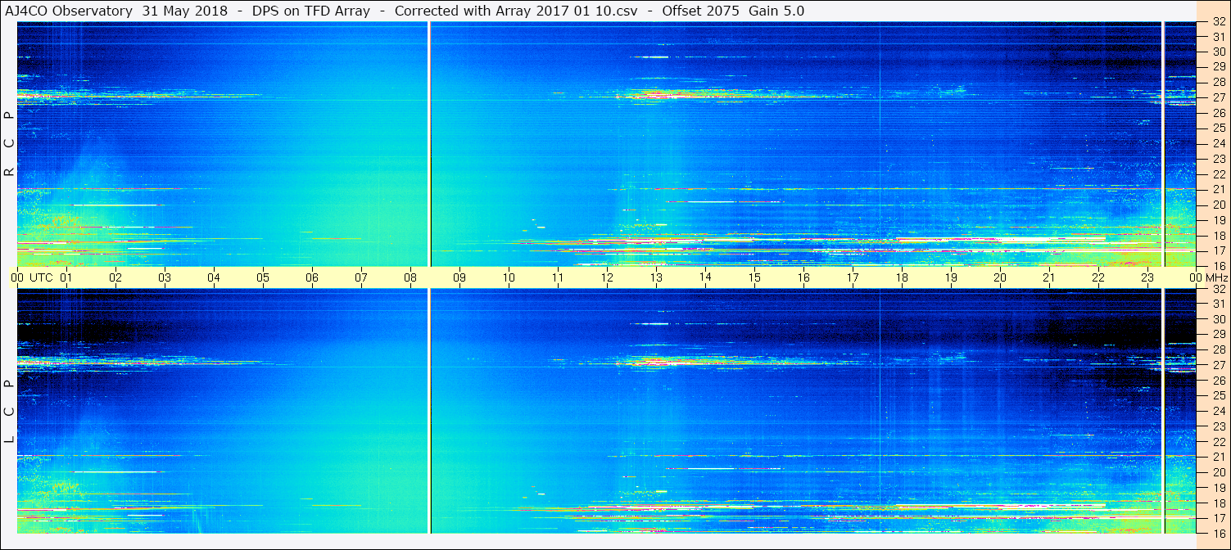Select the 21 hour mark on the time axis

[x=1049, y=277]
